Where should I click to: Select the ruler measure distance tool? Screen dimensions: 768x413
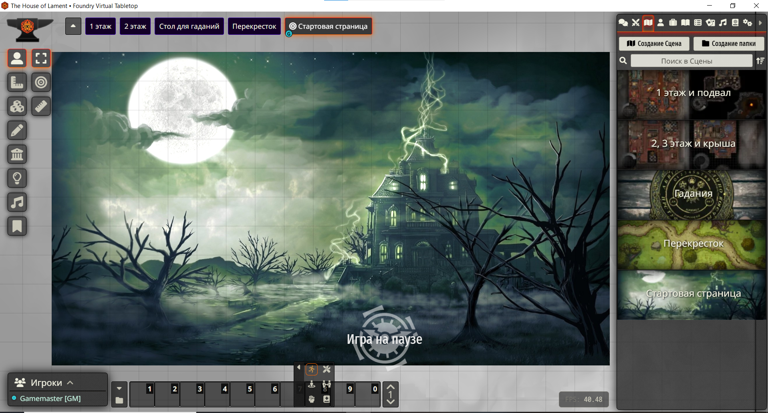coord(41,106)
